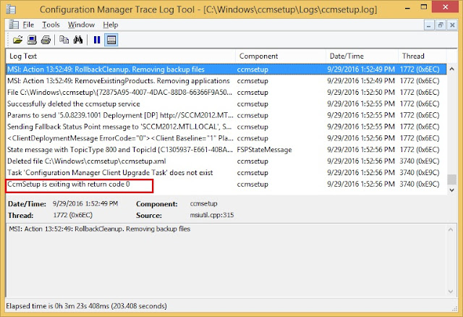Click the Component value ccmsetup in details
Screen dimensions: 463x317
[x=203, y=203]
